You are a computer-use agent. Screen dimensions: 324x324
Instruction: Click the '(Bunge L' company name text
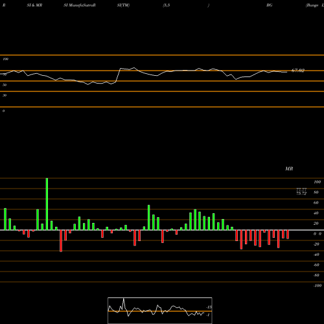pyautogui.click(x=315, y=5)
